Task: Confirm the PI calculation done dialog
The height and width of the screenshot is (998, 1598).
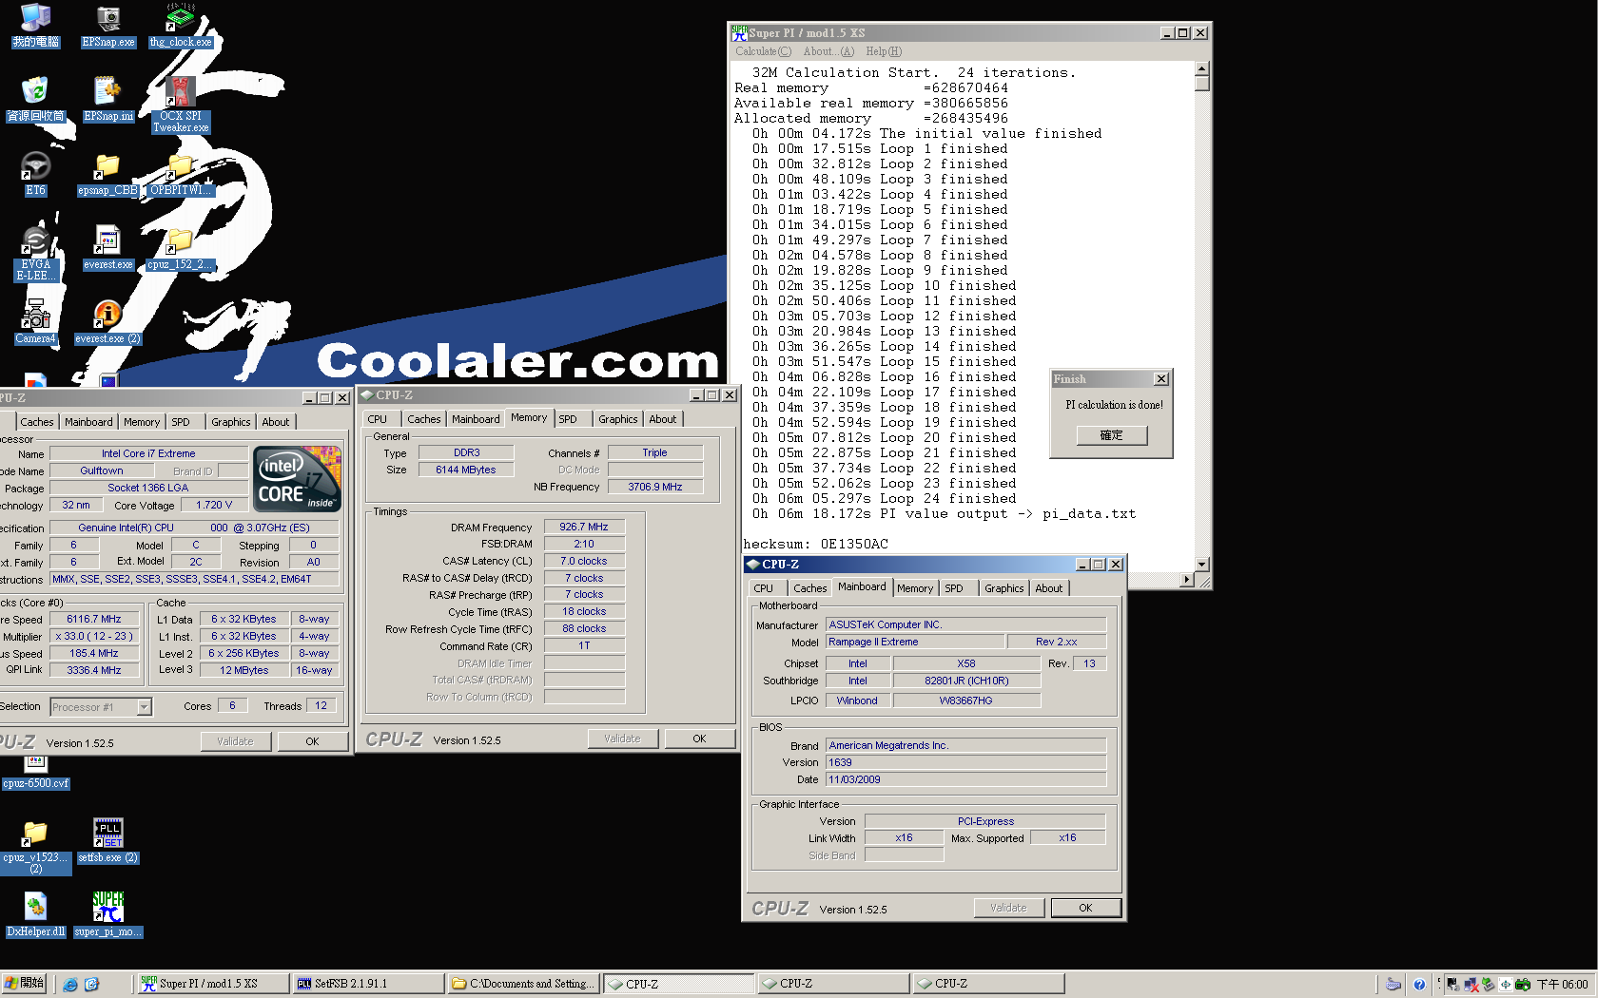Action: click(x=1111, y=435)
